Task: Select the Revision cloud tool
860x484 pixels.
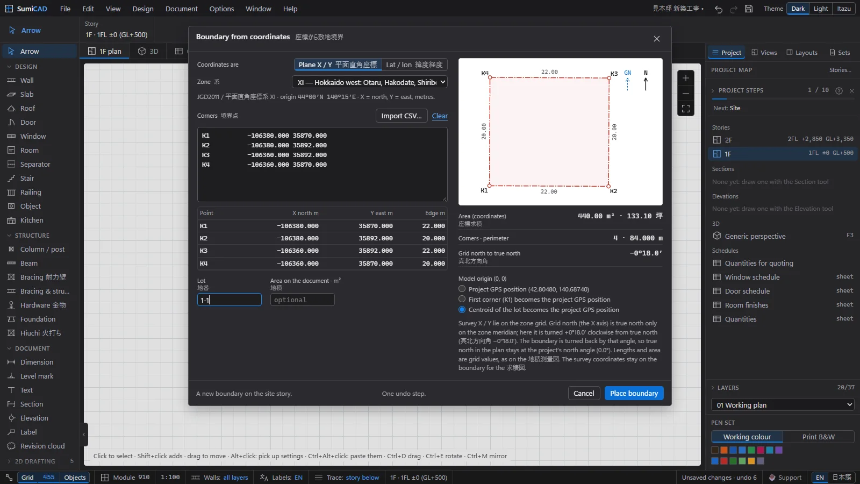Action: [40, 446]
